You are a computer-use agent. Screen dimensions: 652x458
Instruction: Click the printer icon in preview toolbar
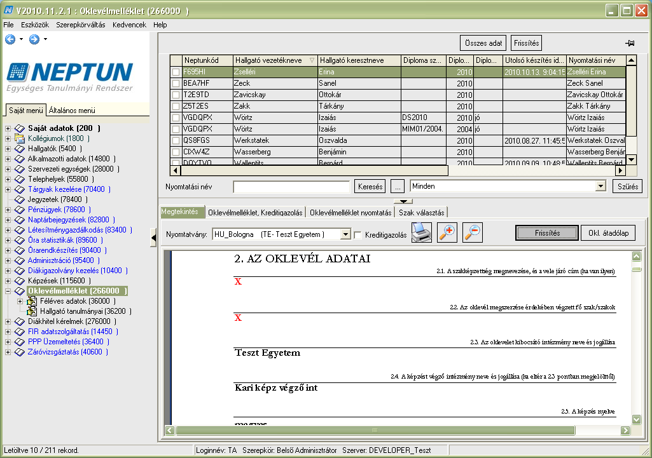[422, 232]
